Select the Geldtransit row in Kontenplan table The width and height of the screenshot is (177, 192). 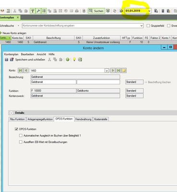pos(88,42)
